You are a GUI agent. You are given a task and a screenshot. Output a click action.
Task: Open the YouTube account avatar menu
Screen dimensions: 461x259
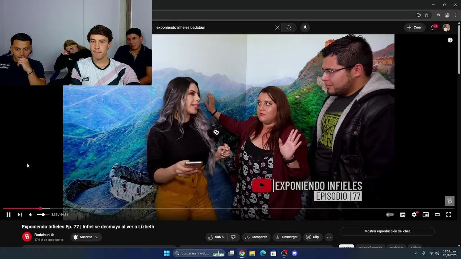pos(447,28)
